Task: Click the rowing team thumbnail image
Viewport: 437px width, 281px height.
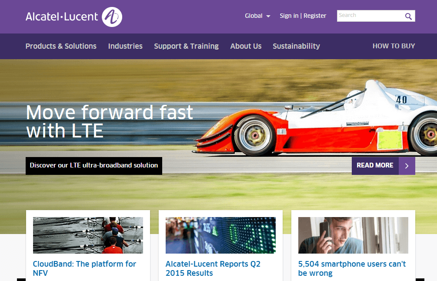Action: pyautogui.click(x=88, y=235)
